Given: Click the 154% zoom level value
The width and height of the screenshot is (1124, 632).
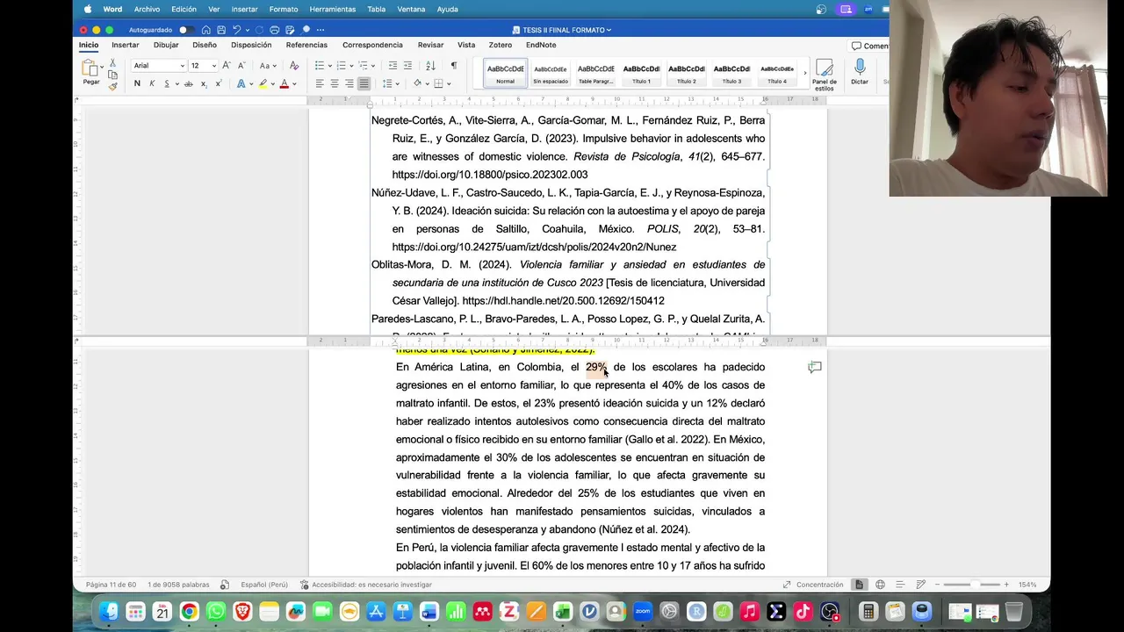Looking at the screenshot, I should (x=1027, y=585).
